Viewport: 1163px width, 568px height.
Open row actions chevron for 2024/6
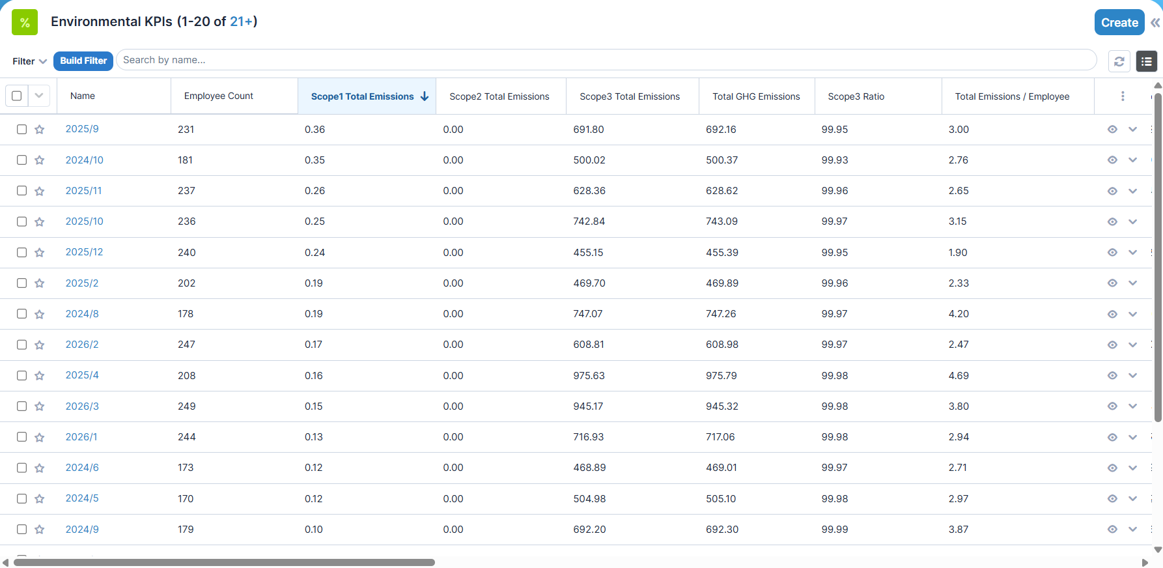tap(1132, 468)
